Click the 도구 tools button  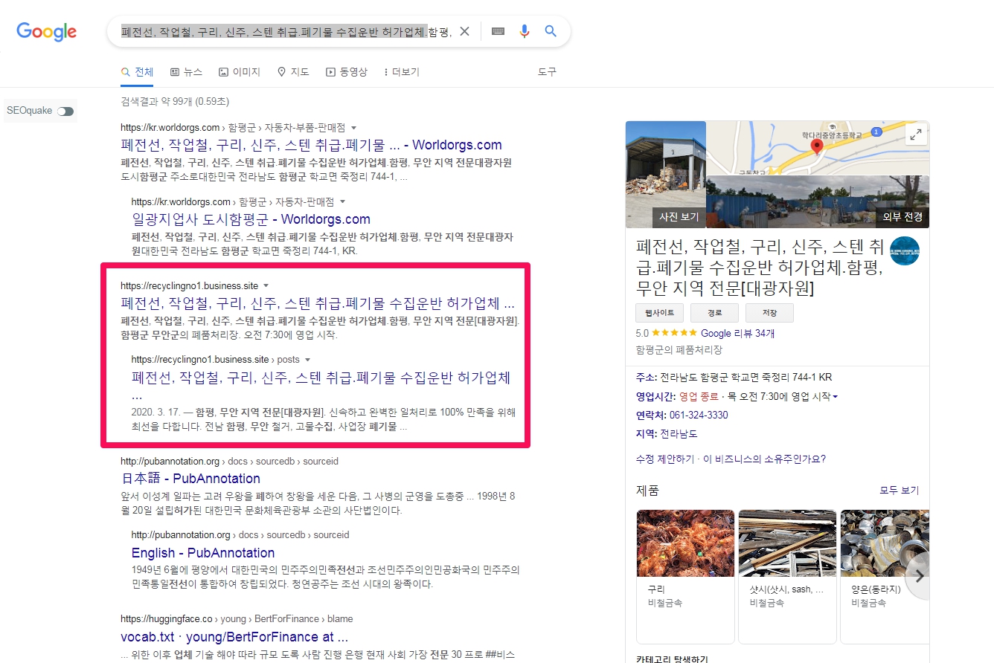coord(547,72)
